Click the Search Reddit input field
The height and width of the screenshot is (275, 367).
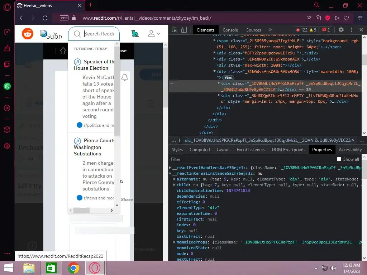coord(94,34)
